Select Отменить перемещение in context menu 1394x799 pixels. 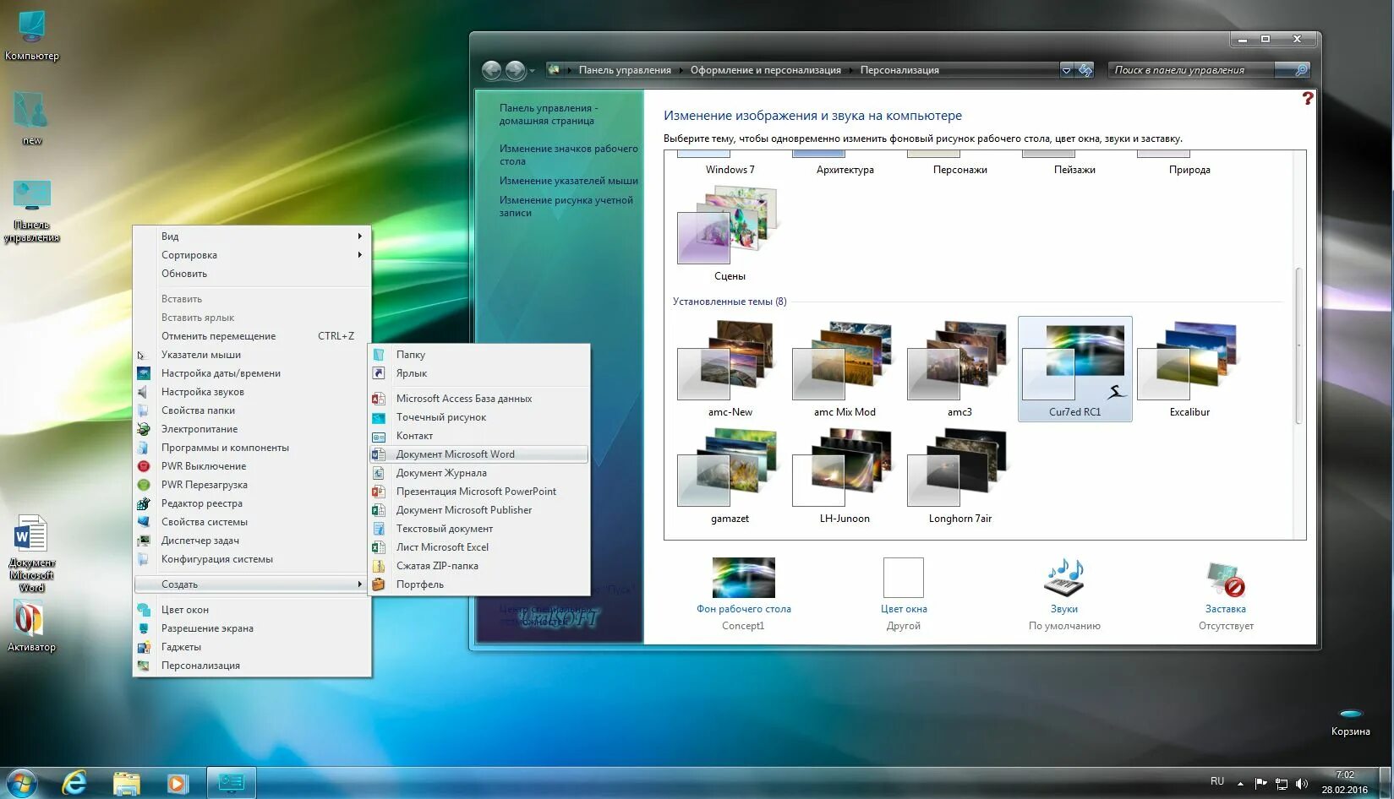tap(252, 336)
